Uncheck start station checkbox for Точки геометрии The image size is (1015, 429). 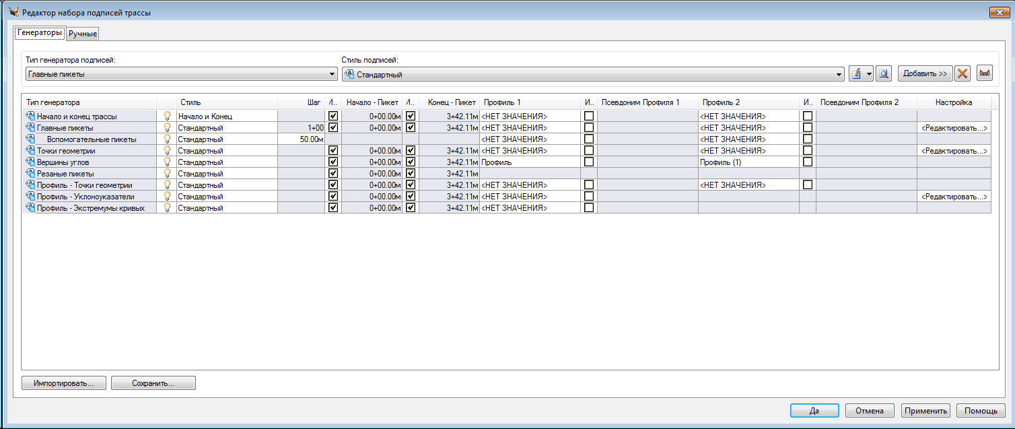pos(332,151)
